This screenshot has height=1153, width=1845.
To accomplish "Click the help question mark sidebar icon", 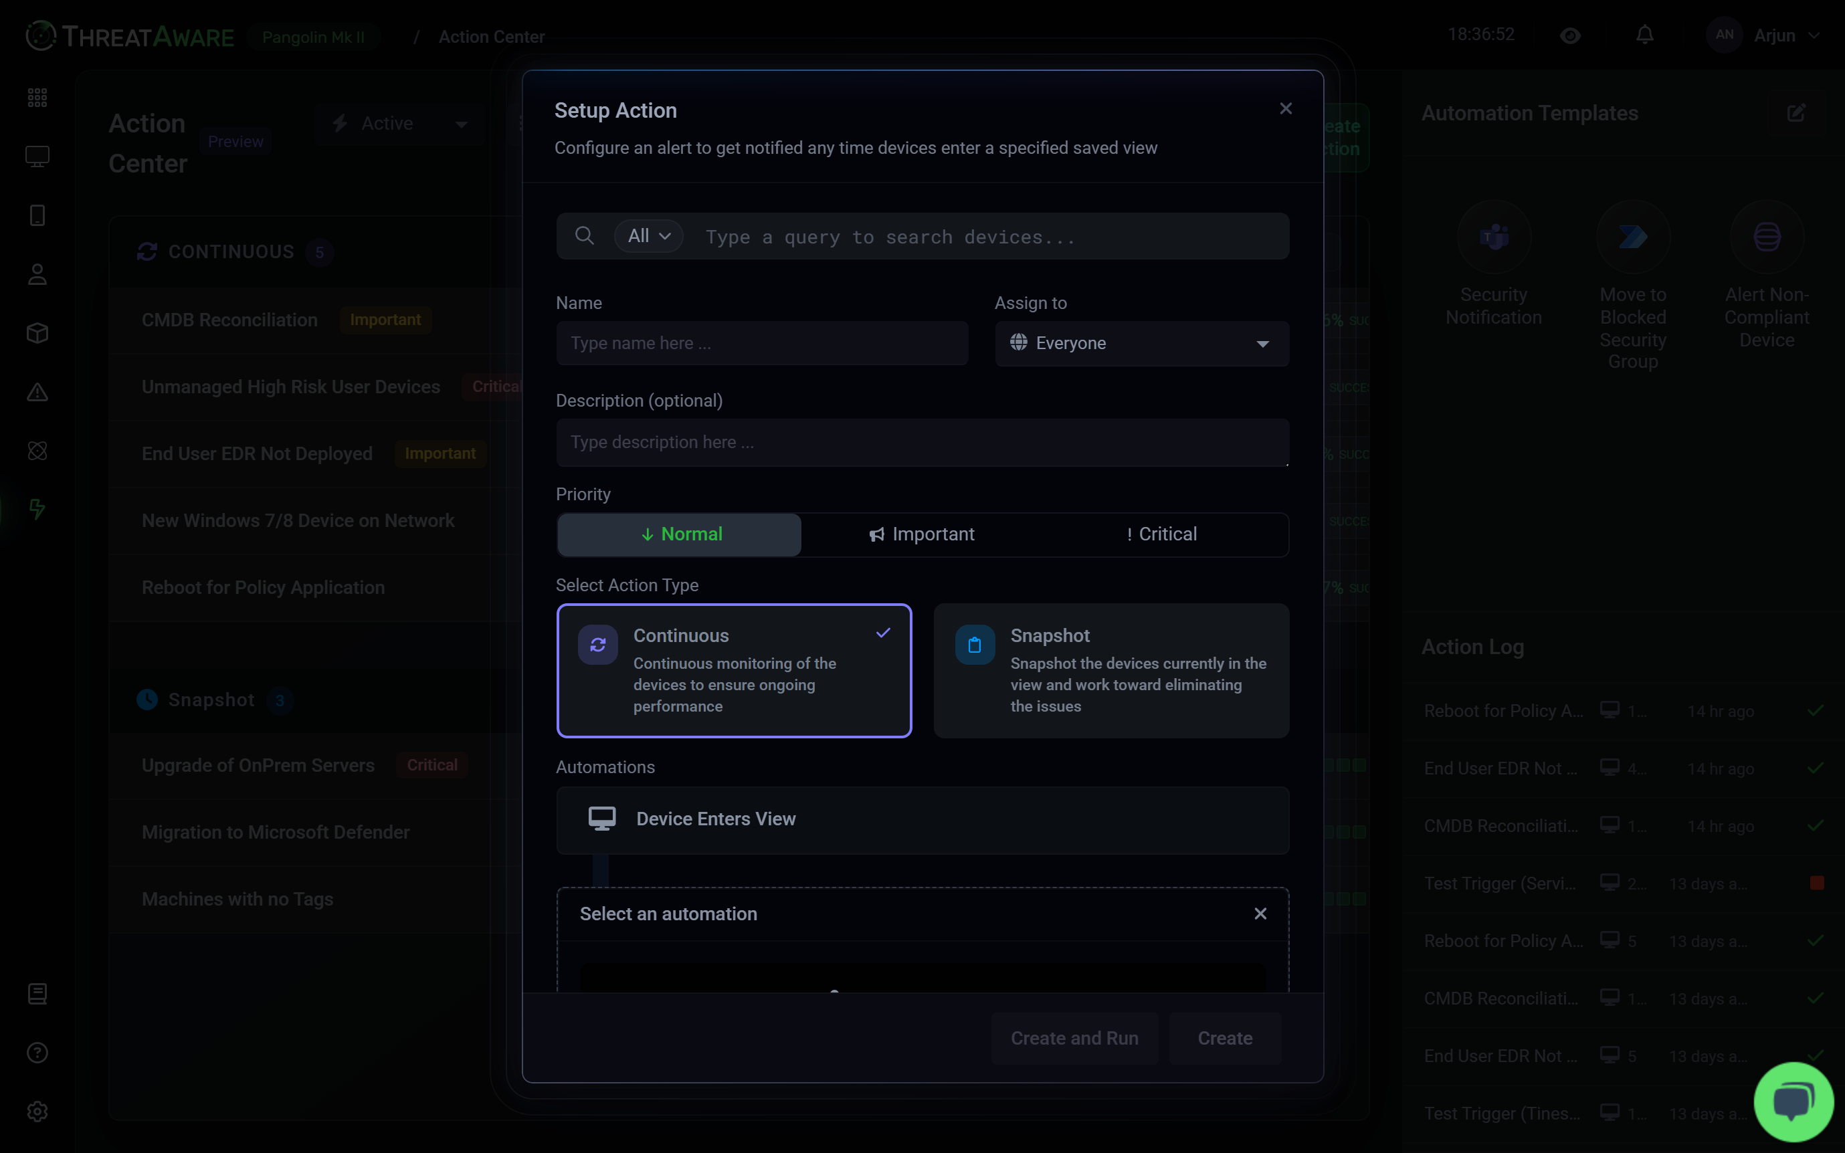I will pyautogui.click(x=37, y=1053).
